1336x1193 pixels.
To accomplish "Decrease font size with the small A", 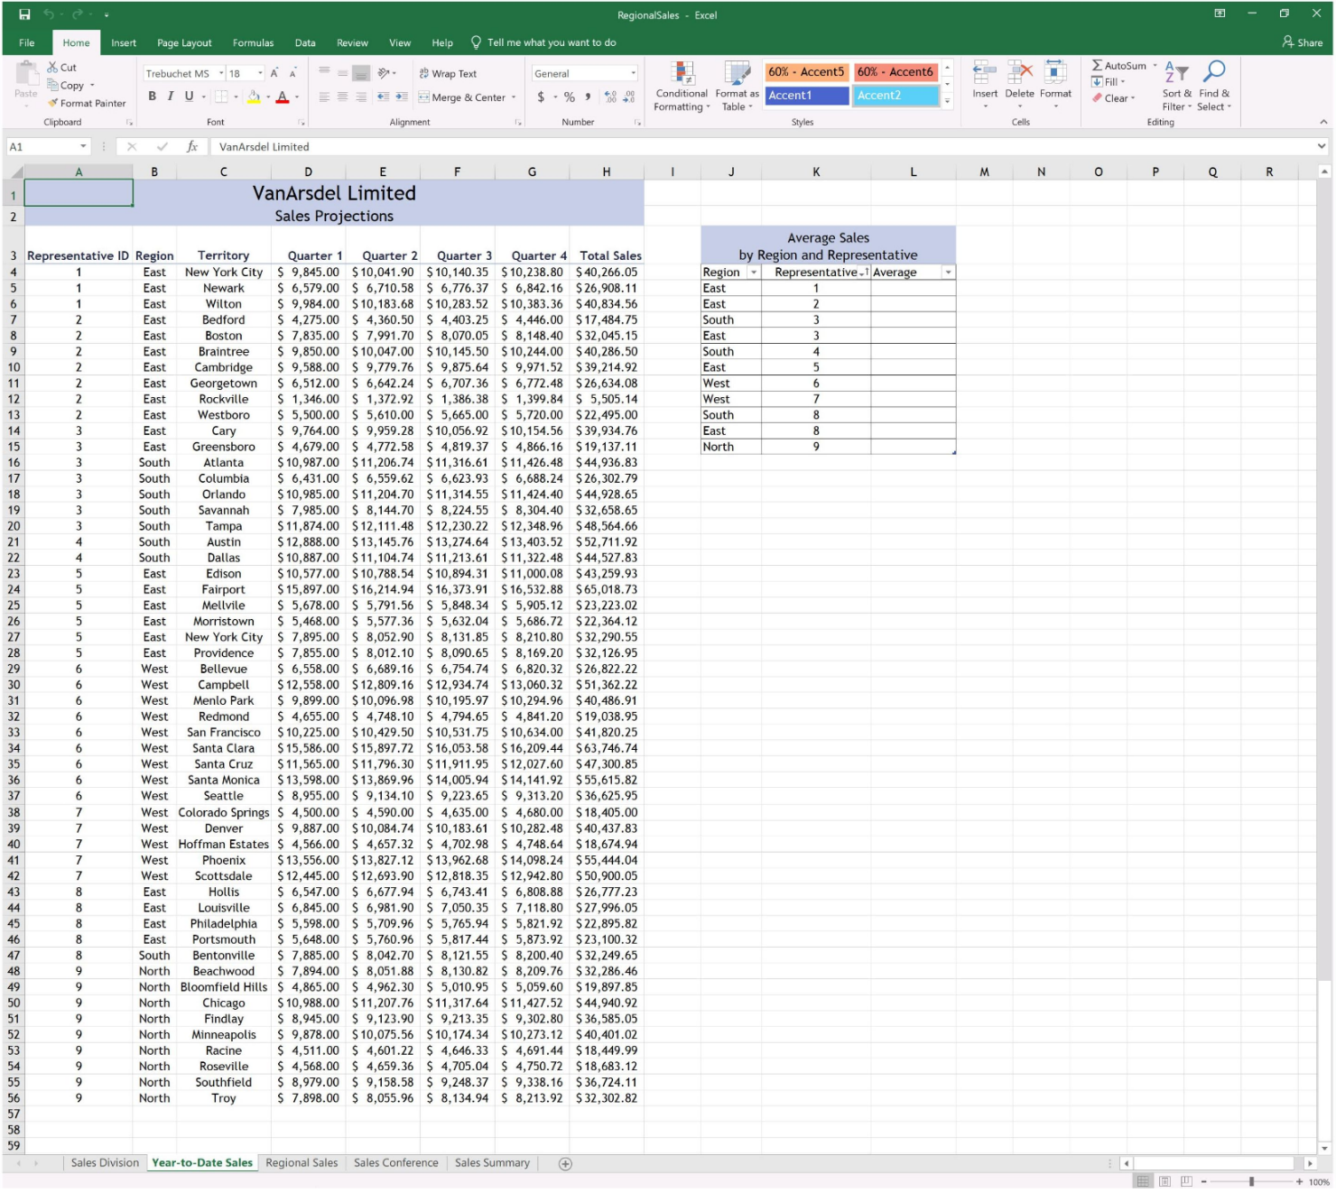I will (292, 73).
